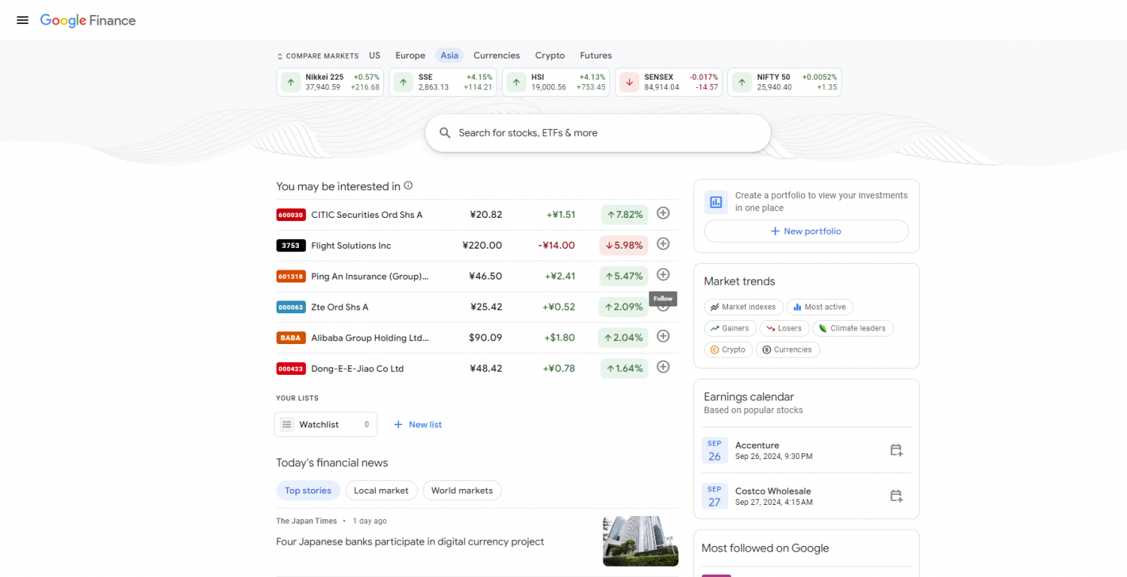This screenshot has height=577, width=1127.
Task: Click the Alibaba price $90.09
Action: (x=485, y=337)
